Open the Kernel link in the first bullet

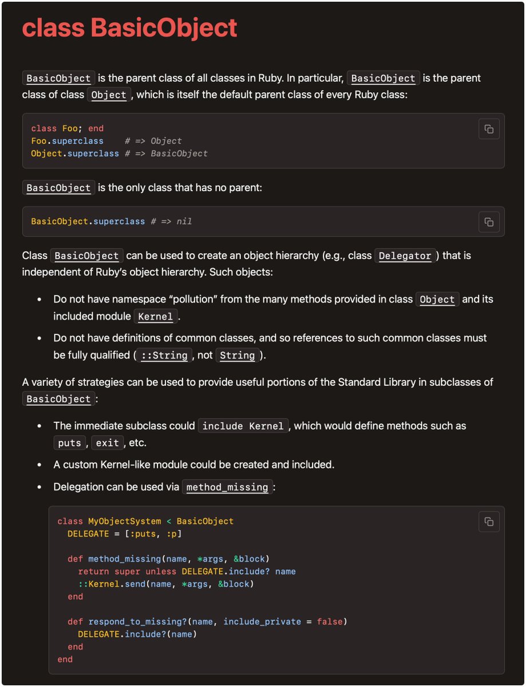click(156, 317)
